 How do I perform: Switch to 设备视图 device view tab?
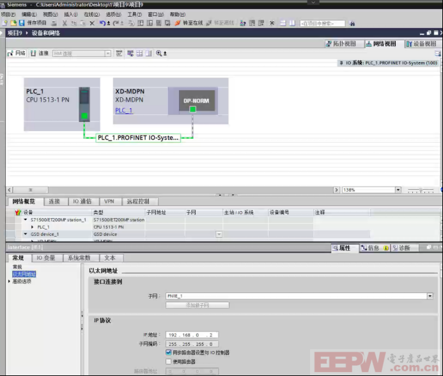click(421, 44)
